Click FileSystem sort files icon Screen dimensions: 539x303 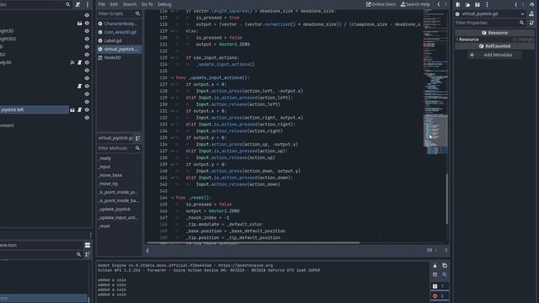pyautogui.click(x=88, y=254)
